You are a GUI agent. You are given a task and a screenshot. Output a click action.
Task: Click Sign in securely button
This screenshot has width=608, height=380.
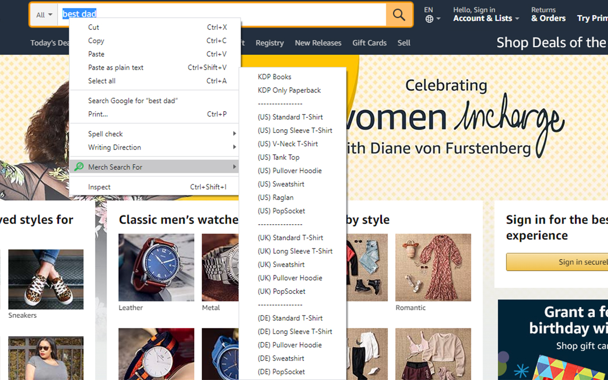coord(557,262)
